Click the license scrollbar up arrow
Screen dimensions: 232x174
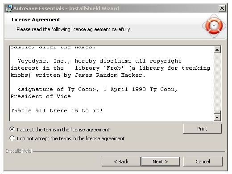coord(217,50)
